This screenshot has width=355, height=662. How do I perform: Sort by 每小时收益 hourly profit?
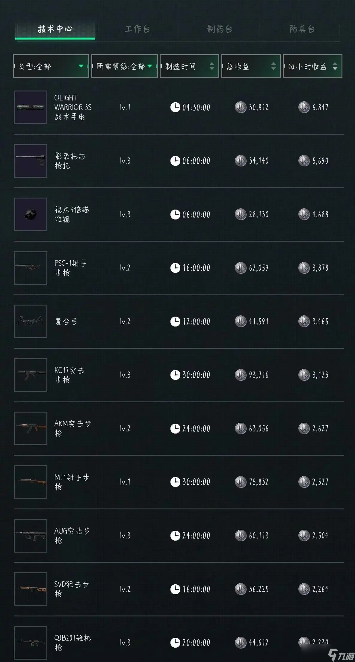(312, 66)
